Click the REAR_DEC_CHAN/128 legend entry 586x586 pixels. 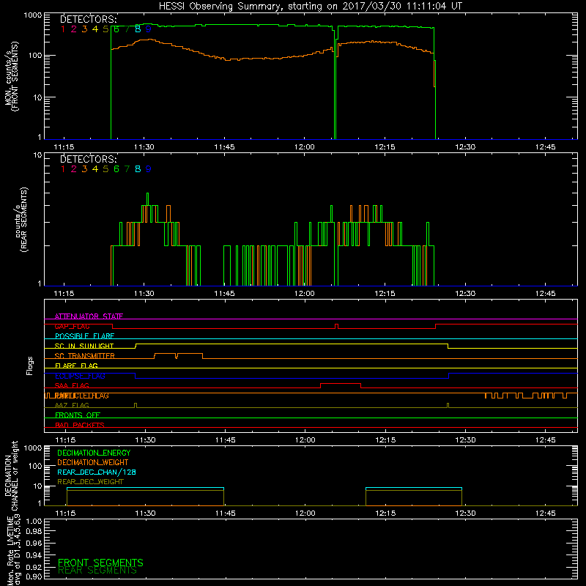point(97,472)
